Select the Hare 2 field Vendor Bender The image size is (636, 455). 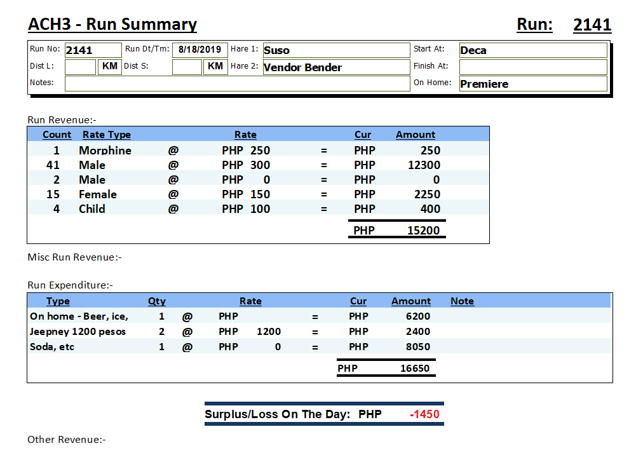[336, 67]
